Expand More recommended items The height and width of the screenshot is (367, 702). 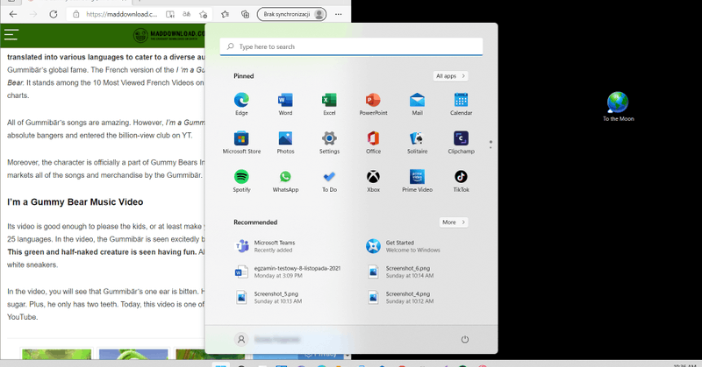(454, 222)
